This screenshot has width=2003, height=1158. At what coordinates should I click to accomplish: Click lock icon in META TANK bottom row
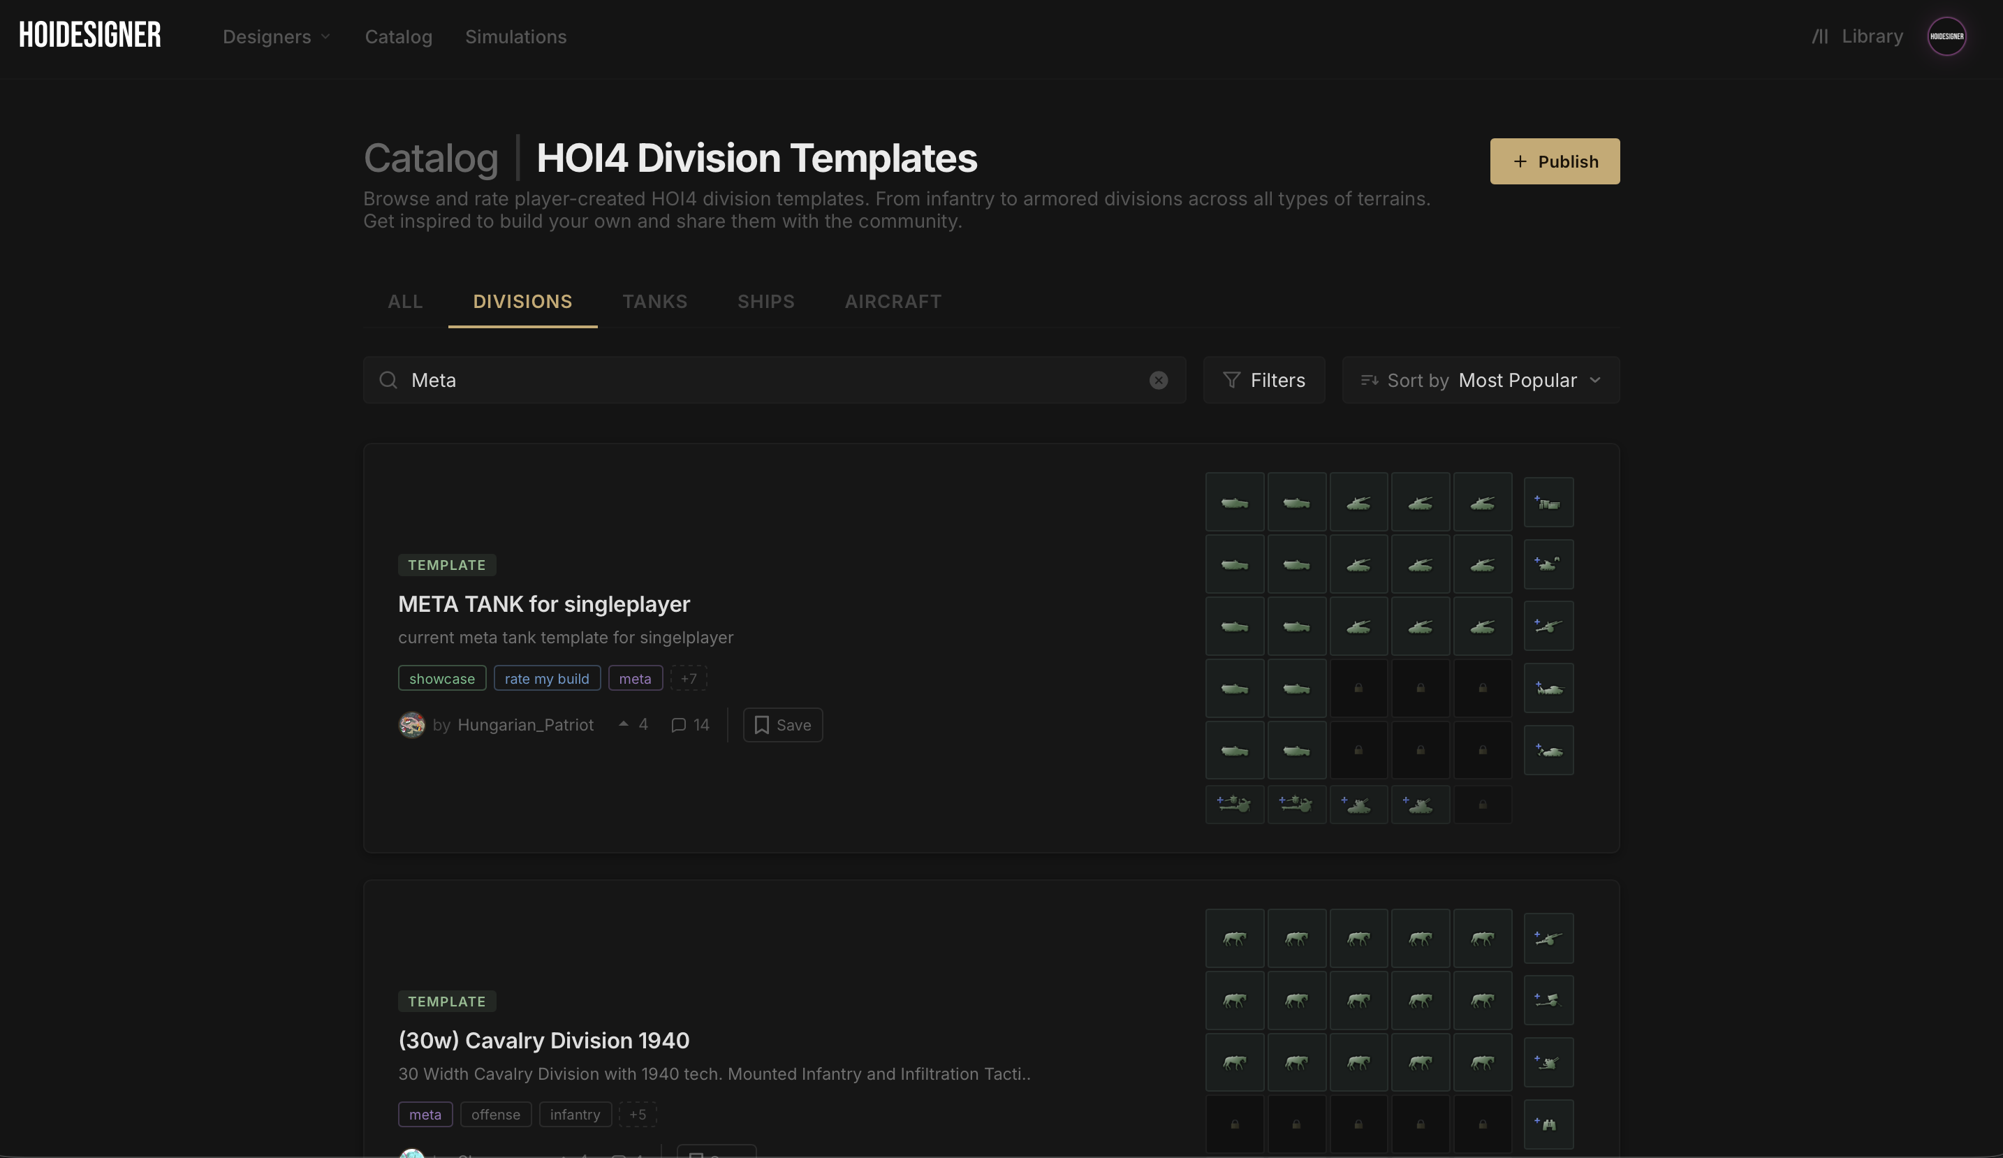click(1483, 805)
